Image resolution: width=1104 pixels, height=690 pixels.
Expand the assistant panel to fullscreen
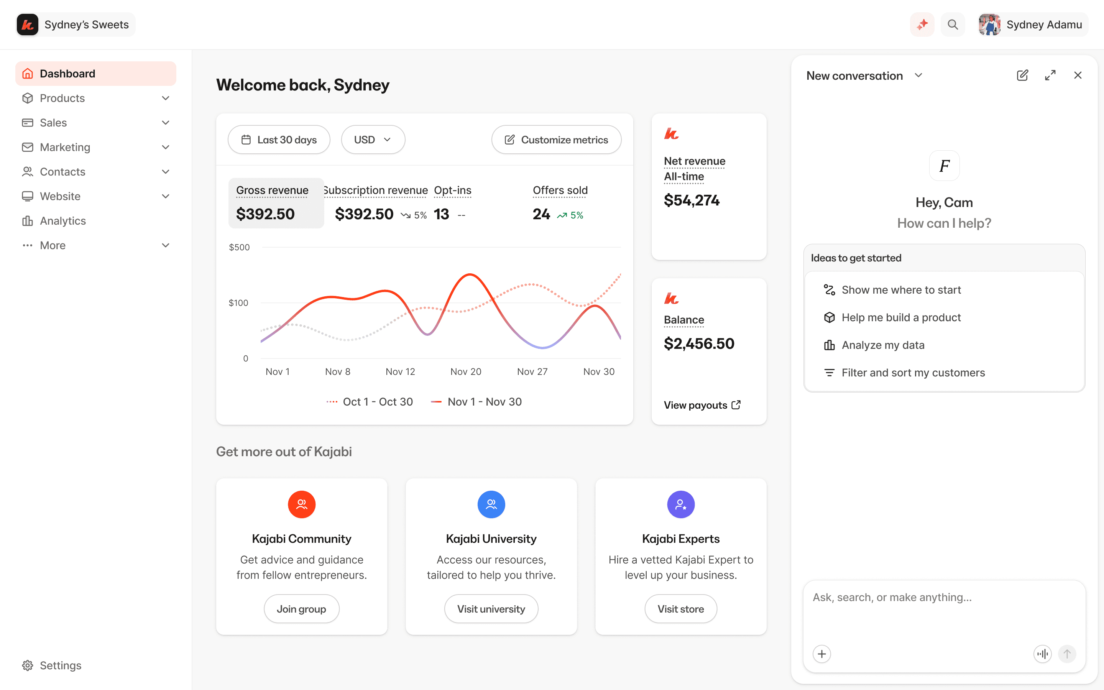click(1050, 75)
